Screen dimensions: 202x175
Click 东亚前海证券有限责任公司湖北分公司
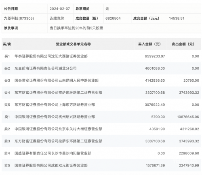pos(46,68)
